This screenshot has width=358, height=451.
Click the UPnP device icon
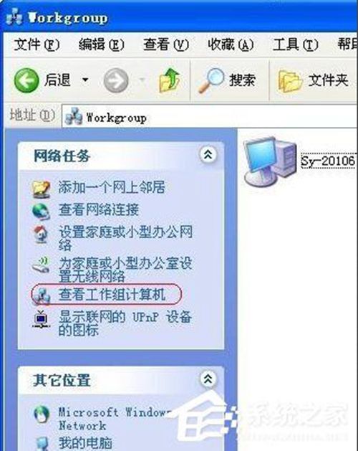coord(42,319)
